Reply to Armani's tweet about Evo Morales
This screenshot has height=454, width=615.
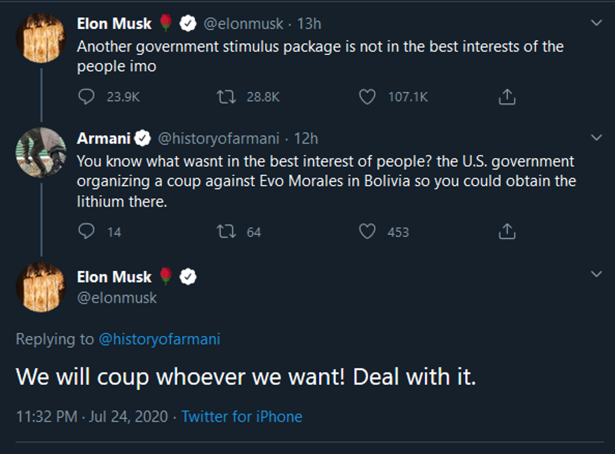click(86, 232)
